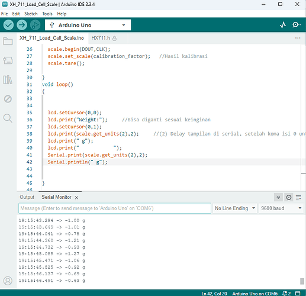306x296 pixels.
Task: Switch to the Output tab
Action: (27, 197)
